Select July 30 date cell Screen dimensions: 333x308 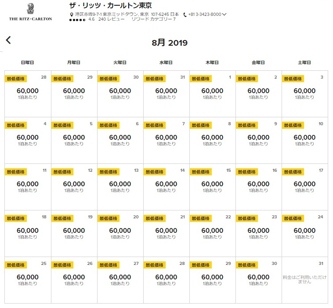pos(120,94)
